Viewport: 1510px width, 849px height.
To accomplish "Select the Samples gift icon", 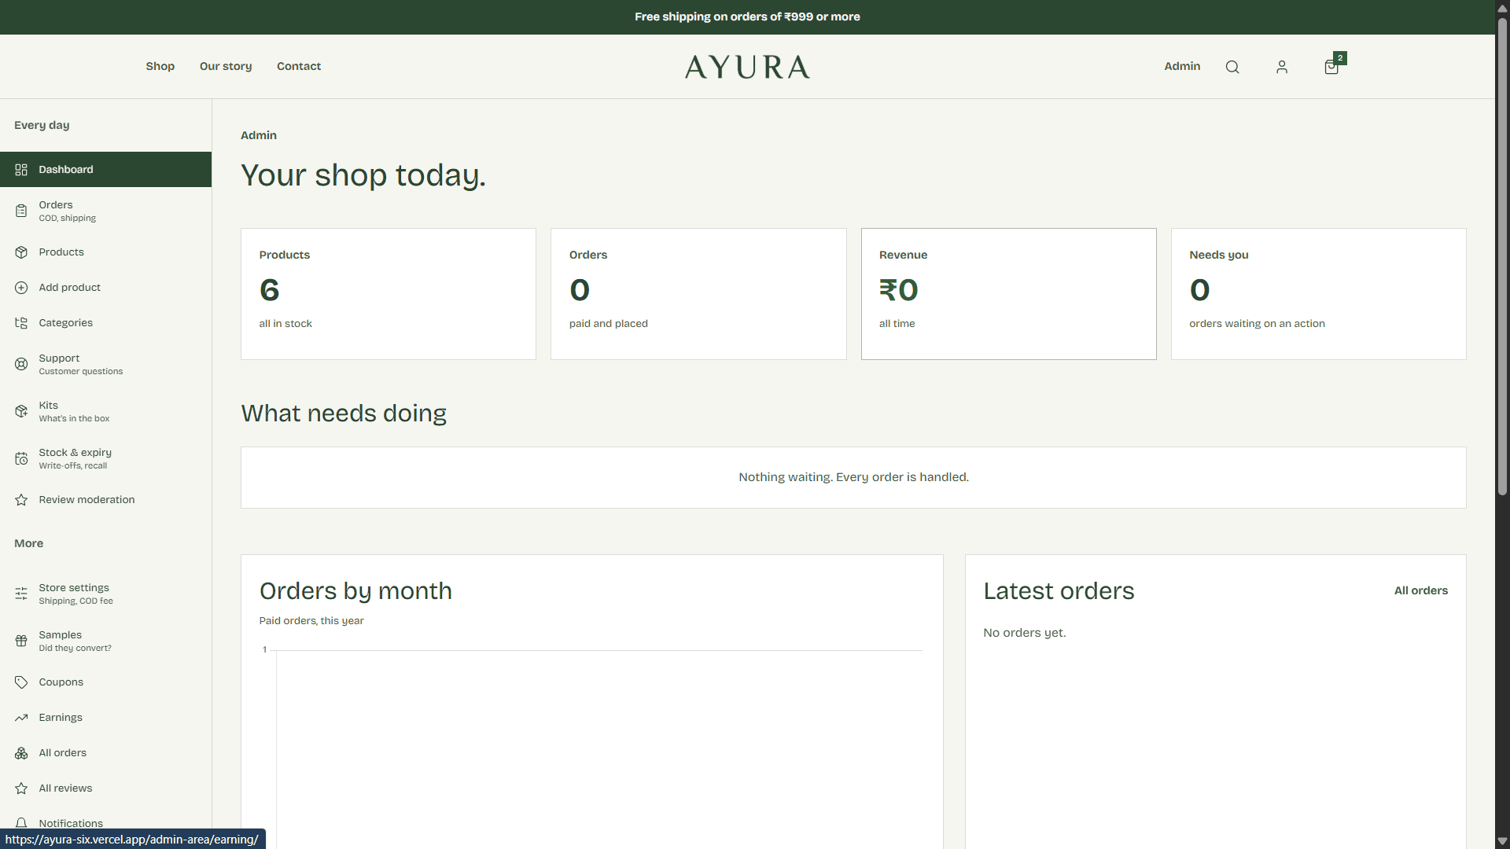I will click(21, 641).
